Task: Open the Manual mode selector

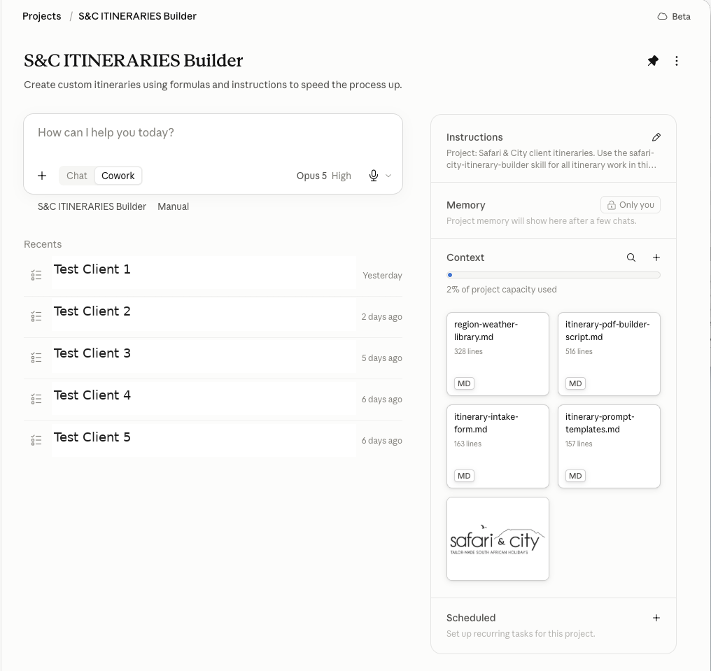Action: point(174,206)
